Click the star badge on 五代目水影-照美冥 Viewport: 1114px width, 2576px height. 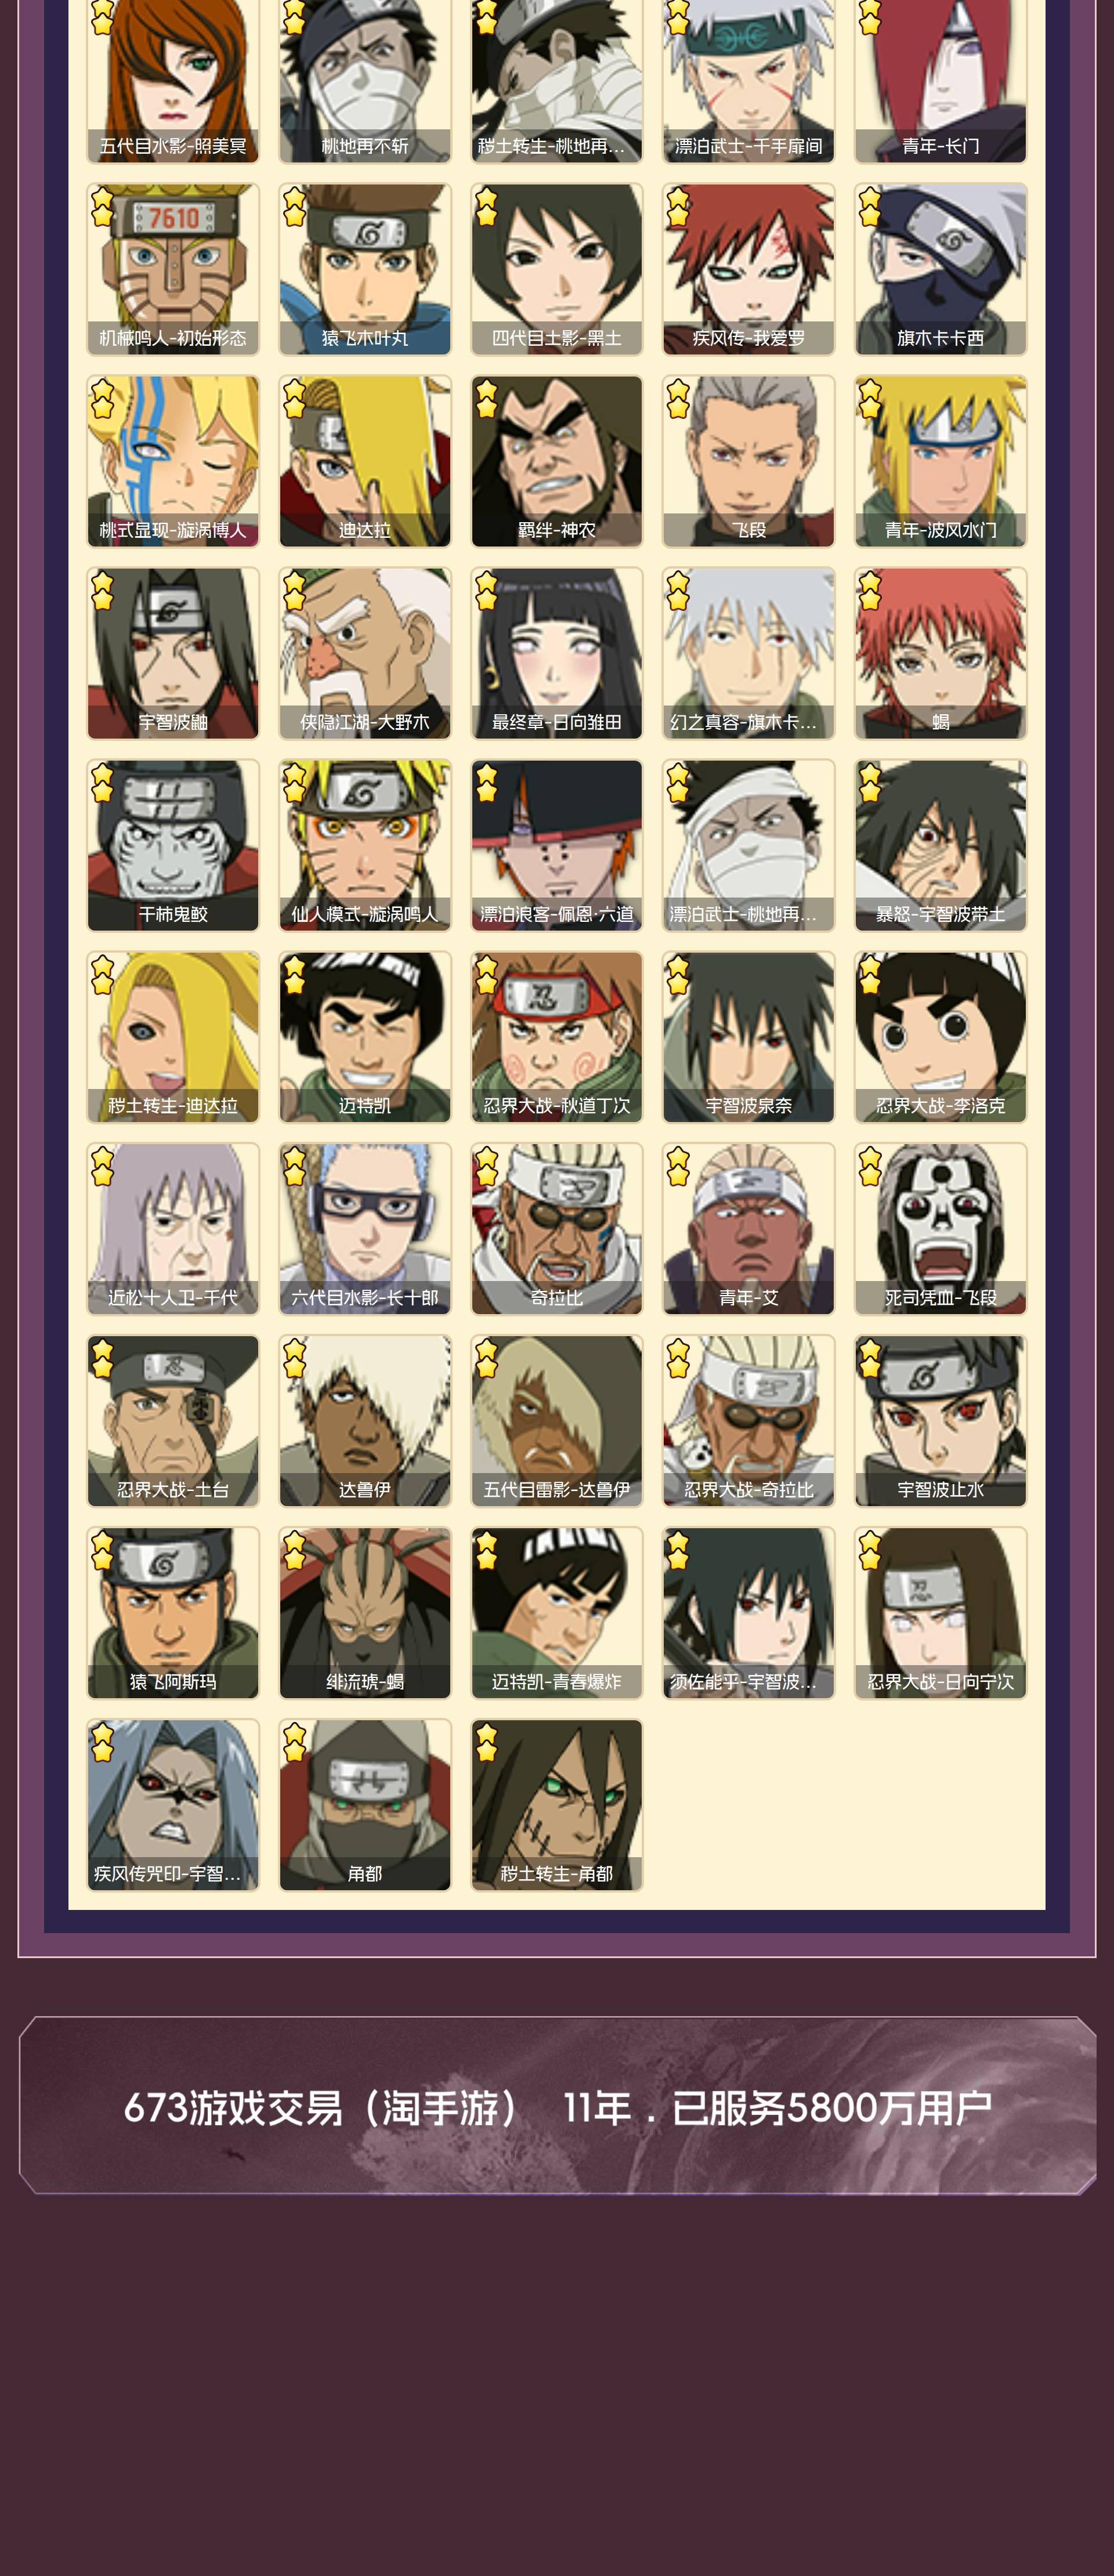coord(102,17)
